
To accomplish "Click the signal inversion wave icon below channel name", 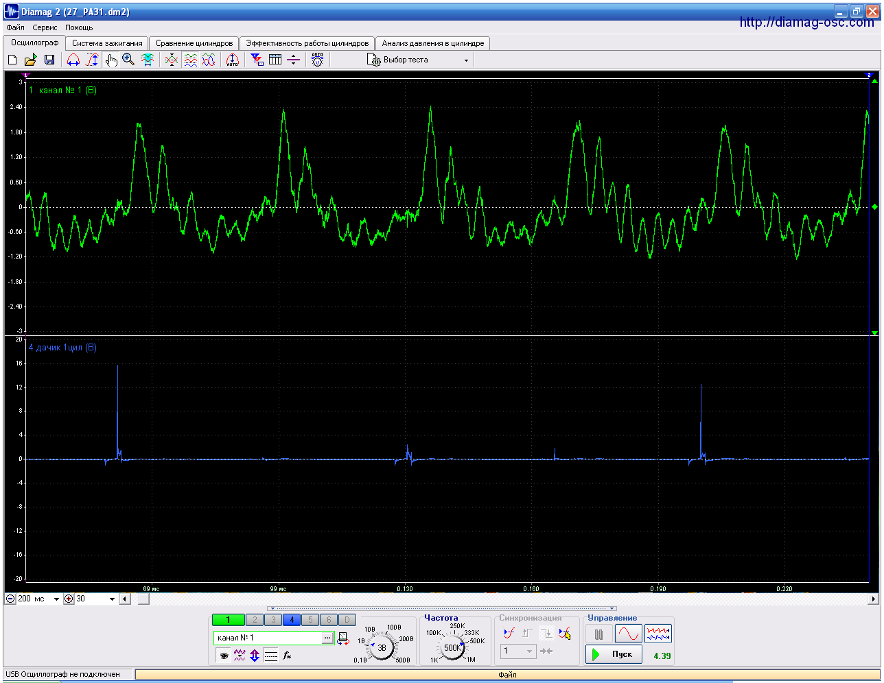I will point(239,656).
